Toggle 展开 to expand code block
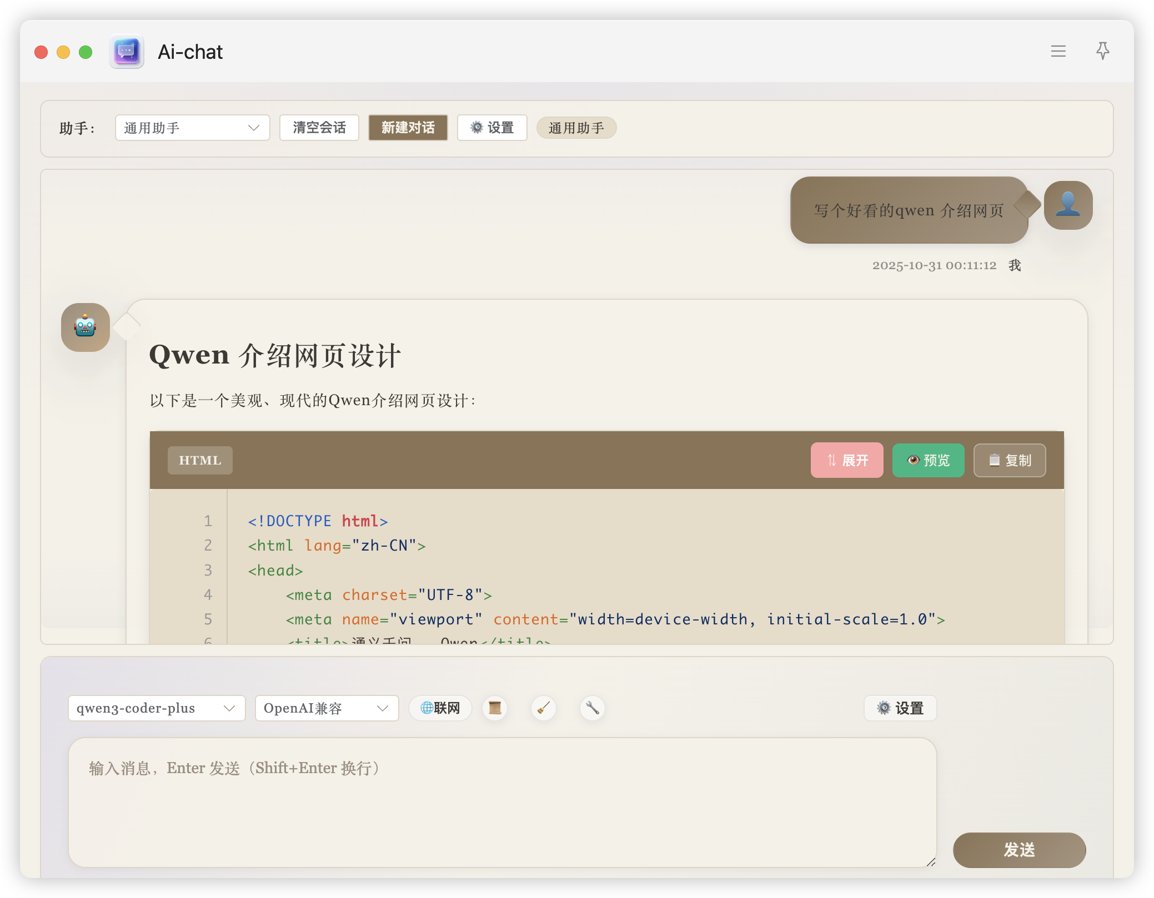This screenshot has width=1154, height=898. coord(846,460)
